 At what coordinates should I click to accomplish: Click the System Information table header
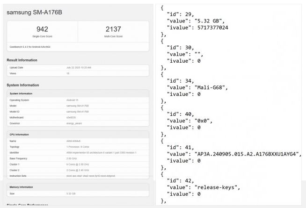tap(78, 93)
